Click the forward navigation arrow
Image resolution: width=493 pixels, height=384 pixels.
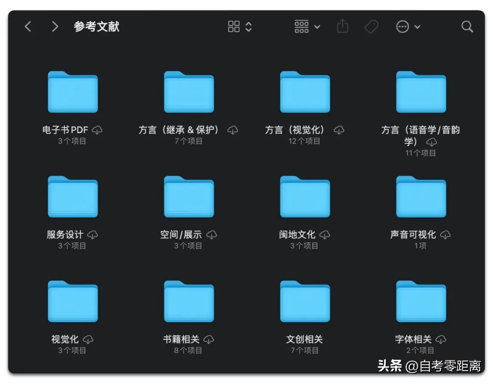(x=54, y=26)
